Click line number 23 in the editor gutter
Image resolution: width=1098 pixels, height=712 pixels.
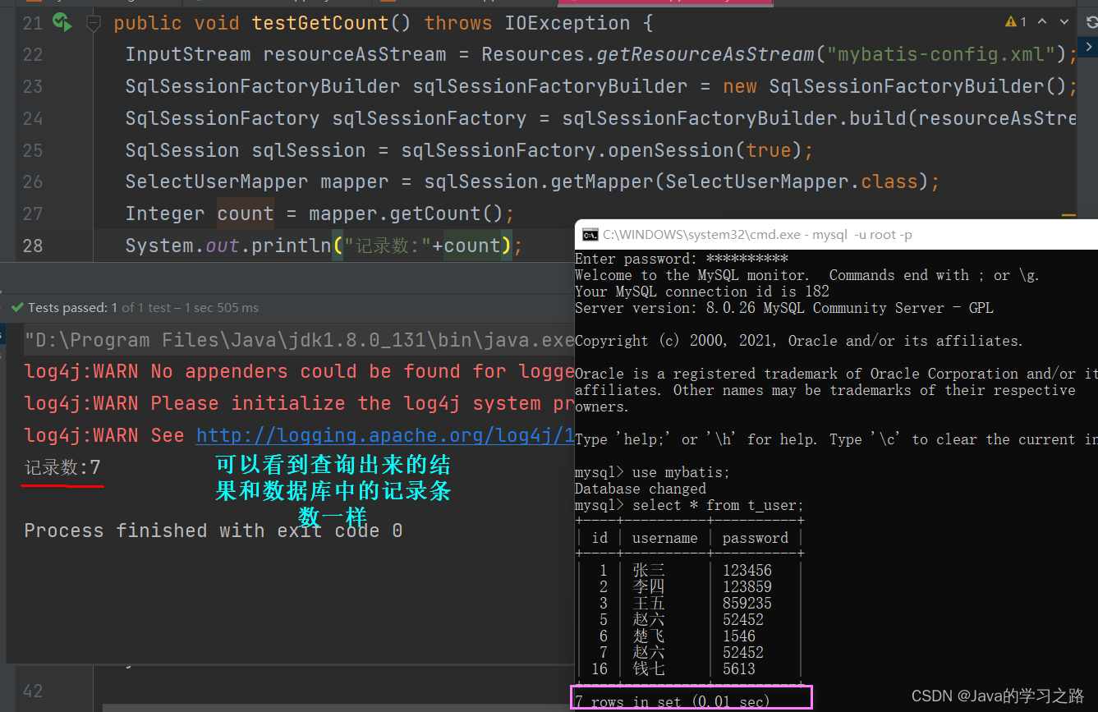pos(33,87)
